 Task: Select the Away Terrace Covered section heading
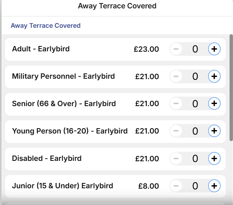[46, 26]
